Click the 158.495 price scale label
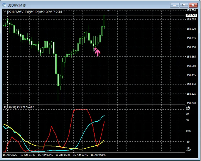Screen dimensions: 201x161 pyautogui.click(x=191, y=75)
